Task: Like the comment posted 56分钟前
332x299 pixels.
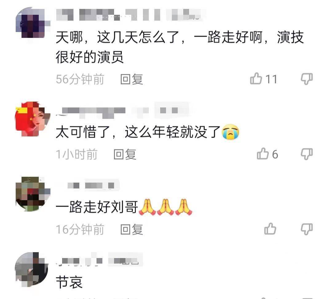Action: click(256, 79)
